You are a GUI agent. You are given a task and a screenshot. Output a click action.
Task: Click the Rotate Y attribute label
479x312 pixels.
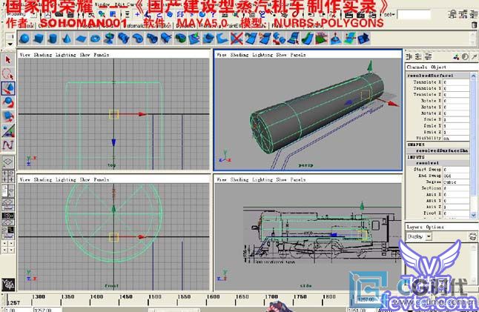point(431,107)
